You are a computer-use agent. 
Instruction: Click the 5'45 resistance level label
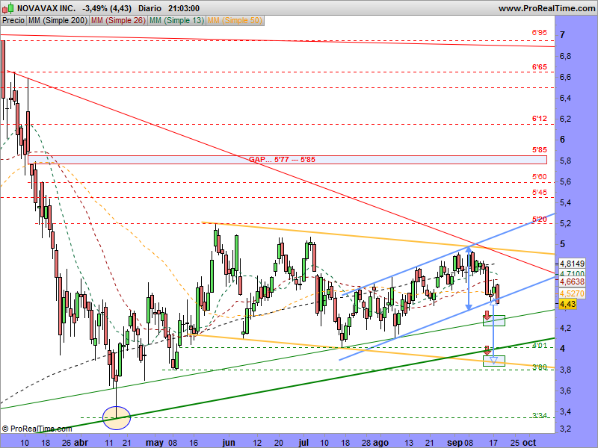point(539,192)
